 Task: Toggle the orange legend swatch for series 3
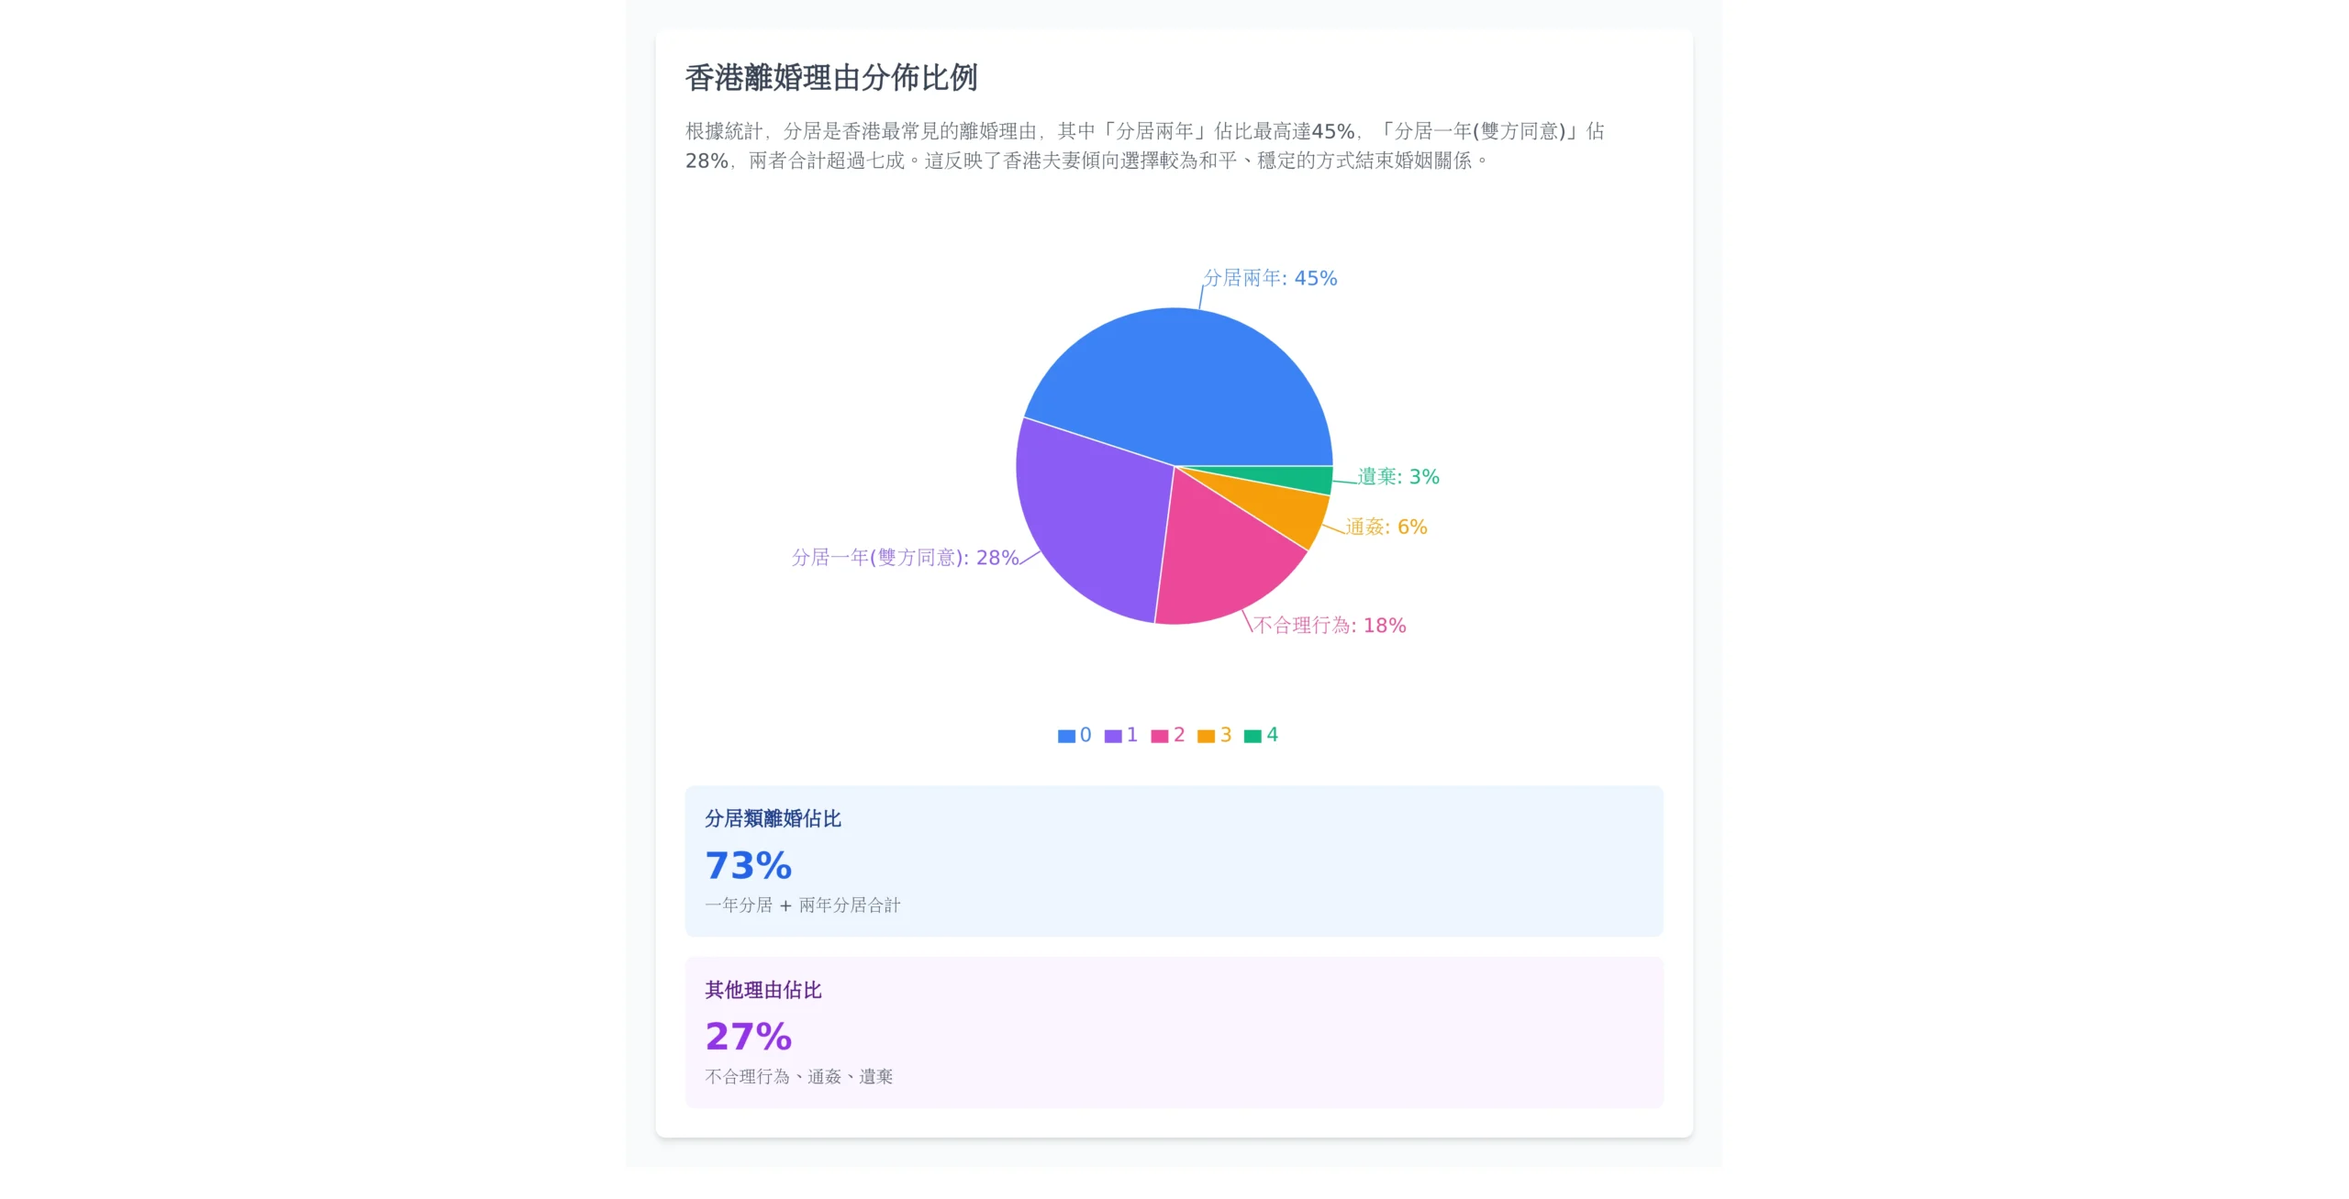1206,736
